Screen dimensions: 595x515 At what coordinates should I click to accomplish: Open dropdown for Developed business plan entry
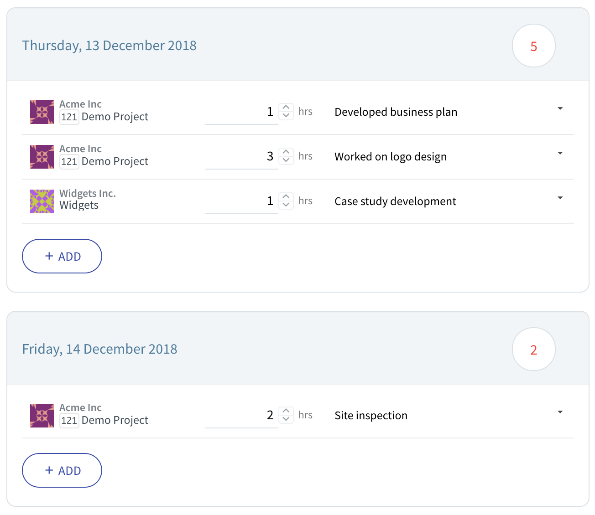560,108
